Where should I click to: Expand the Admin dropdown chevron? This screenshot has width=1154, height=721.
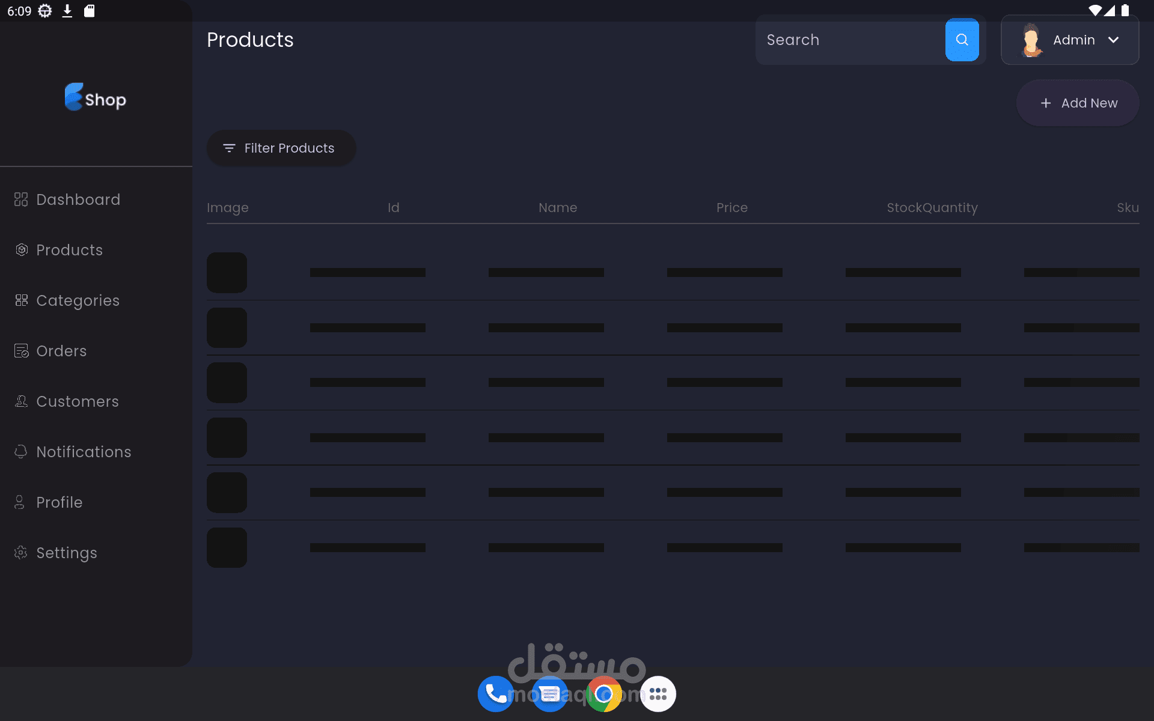point(1113,40)
